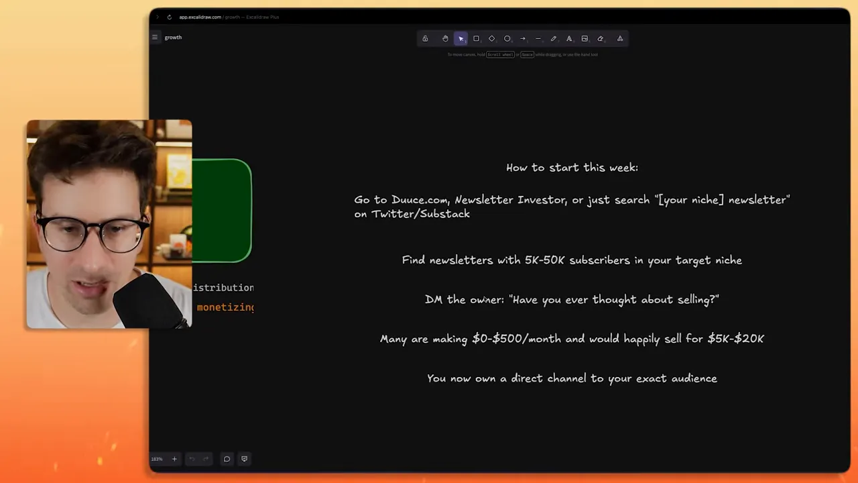Viewport: 858px width, 483px height.
Task: Click the webcam video overlay
Action: pos(109,224)
